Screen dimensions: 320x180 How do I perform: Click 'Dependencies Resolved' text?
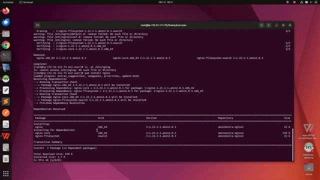click(x=49, y=109)
